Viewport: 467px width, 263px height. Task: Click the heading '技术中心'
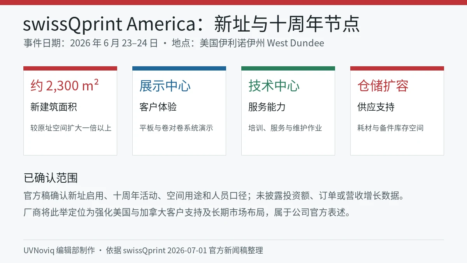coord(274,86)
